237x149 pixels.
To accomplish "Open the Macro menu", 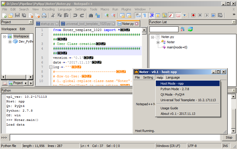I will pyautogui.click(x=105, y=9).
